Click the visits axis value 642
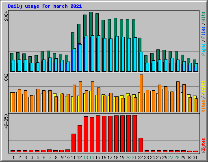Screen dimensions: 208x162 point(6,77)
